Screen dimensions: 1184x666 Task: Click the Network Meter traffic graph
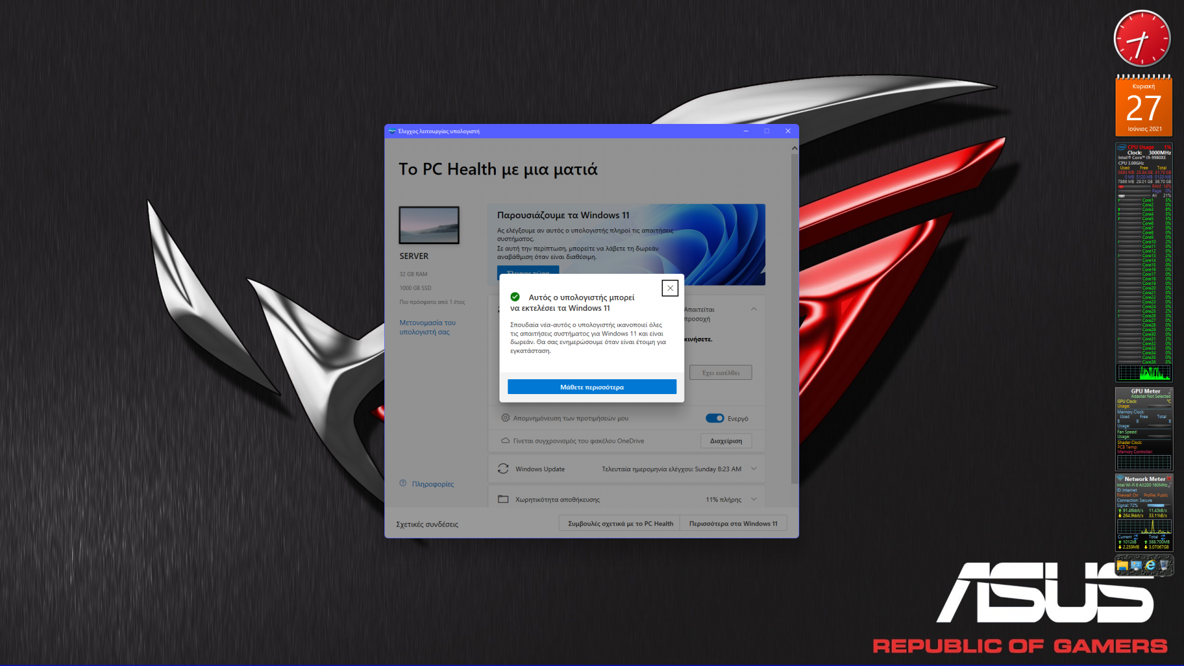[x=1144, y=527]
